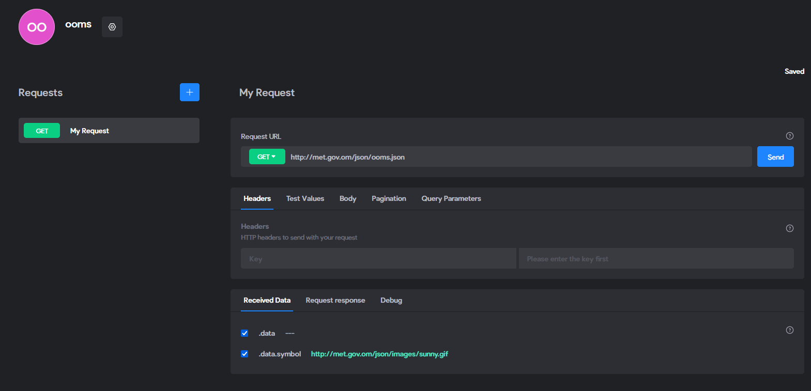Screen dimensions: 811x391
Task: Click the .data.symbol field label
Action: point(280,354)
